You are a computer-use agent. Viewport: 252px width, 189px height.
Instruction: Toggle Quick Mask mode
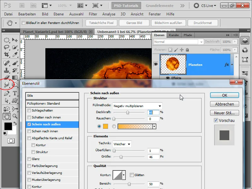[11, 141]
